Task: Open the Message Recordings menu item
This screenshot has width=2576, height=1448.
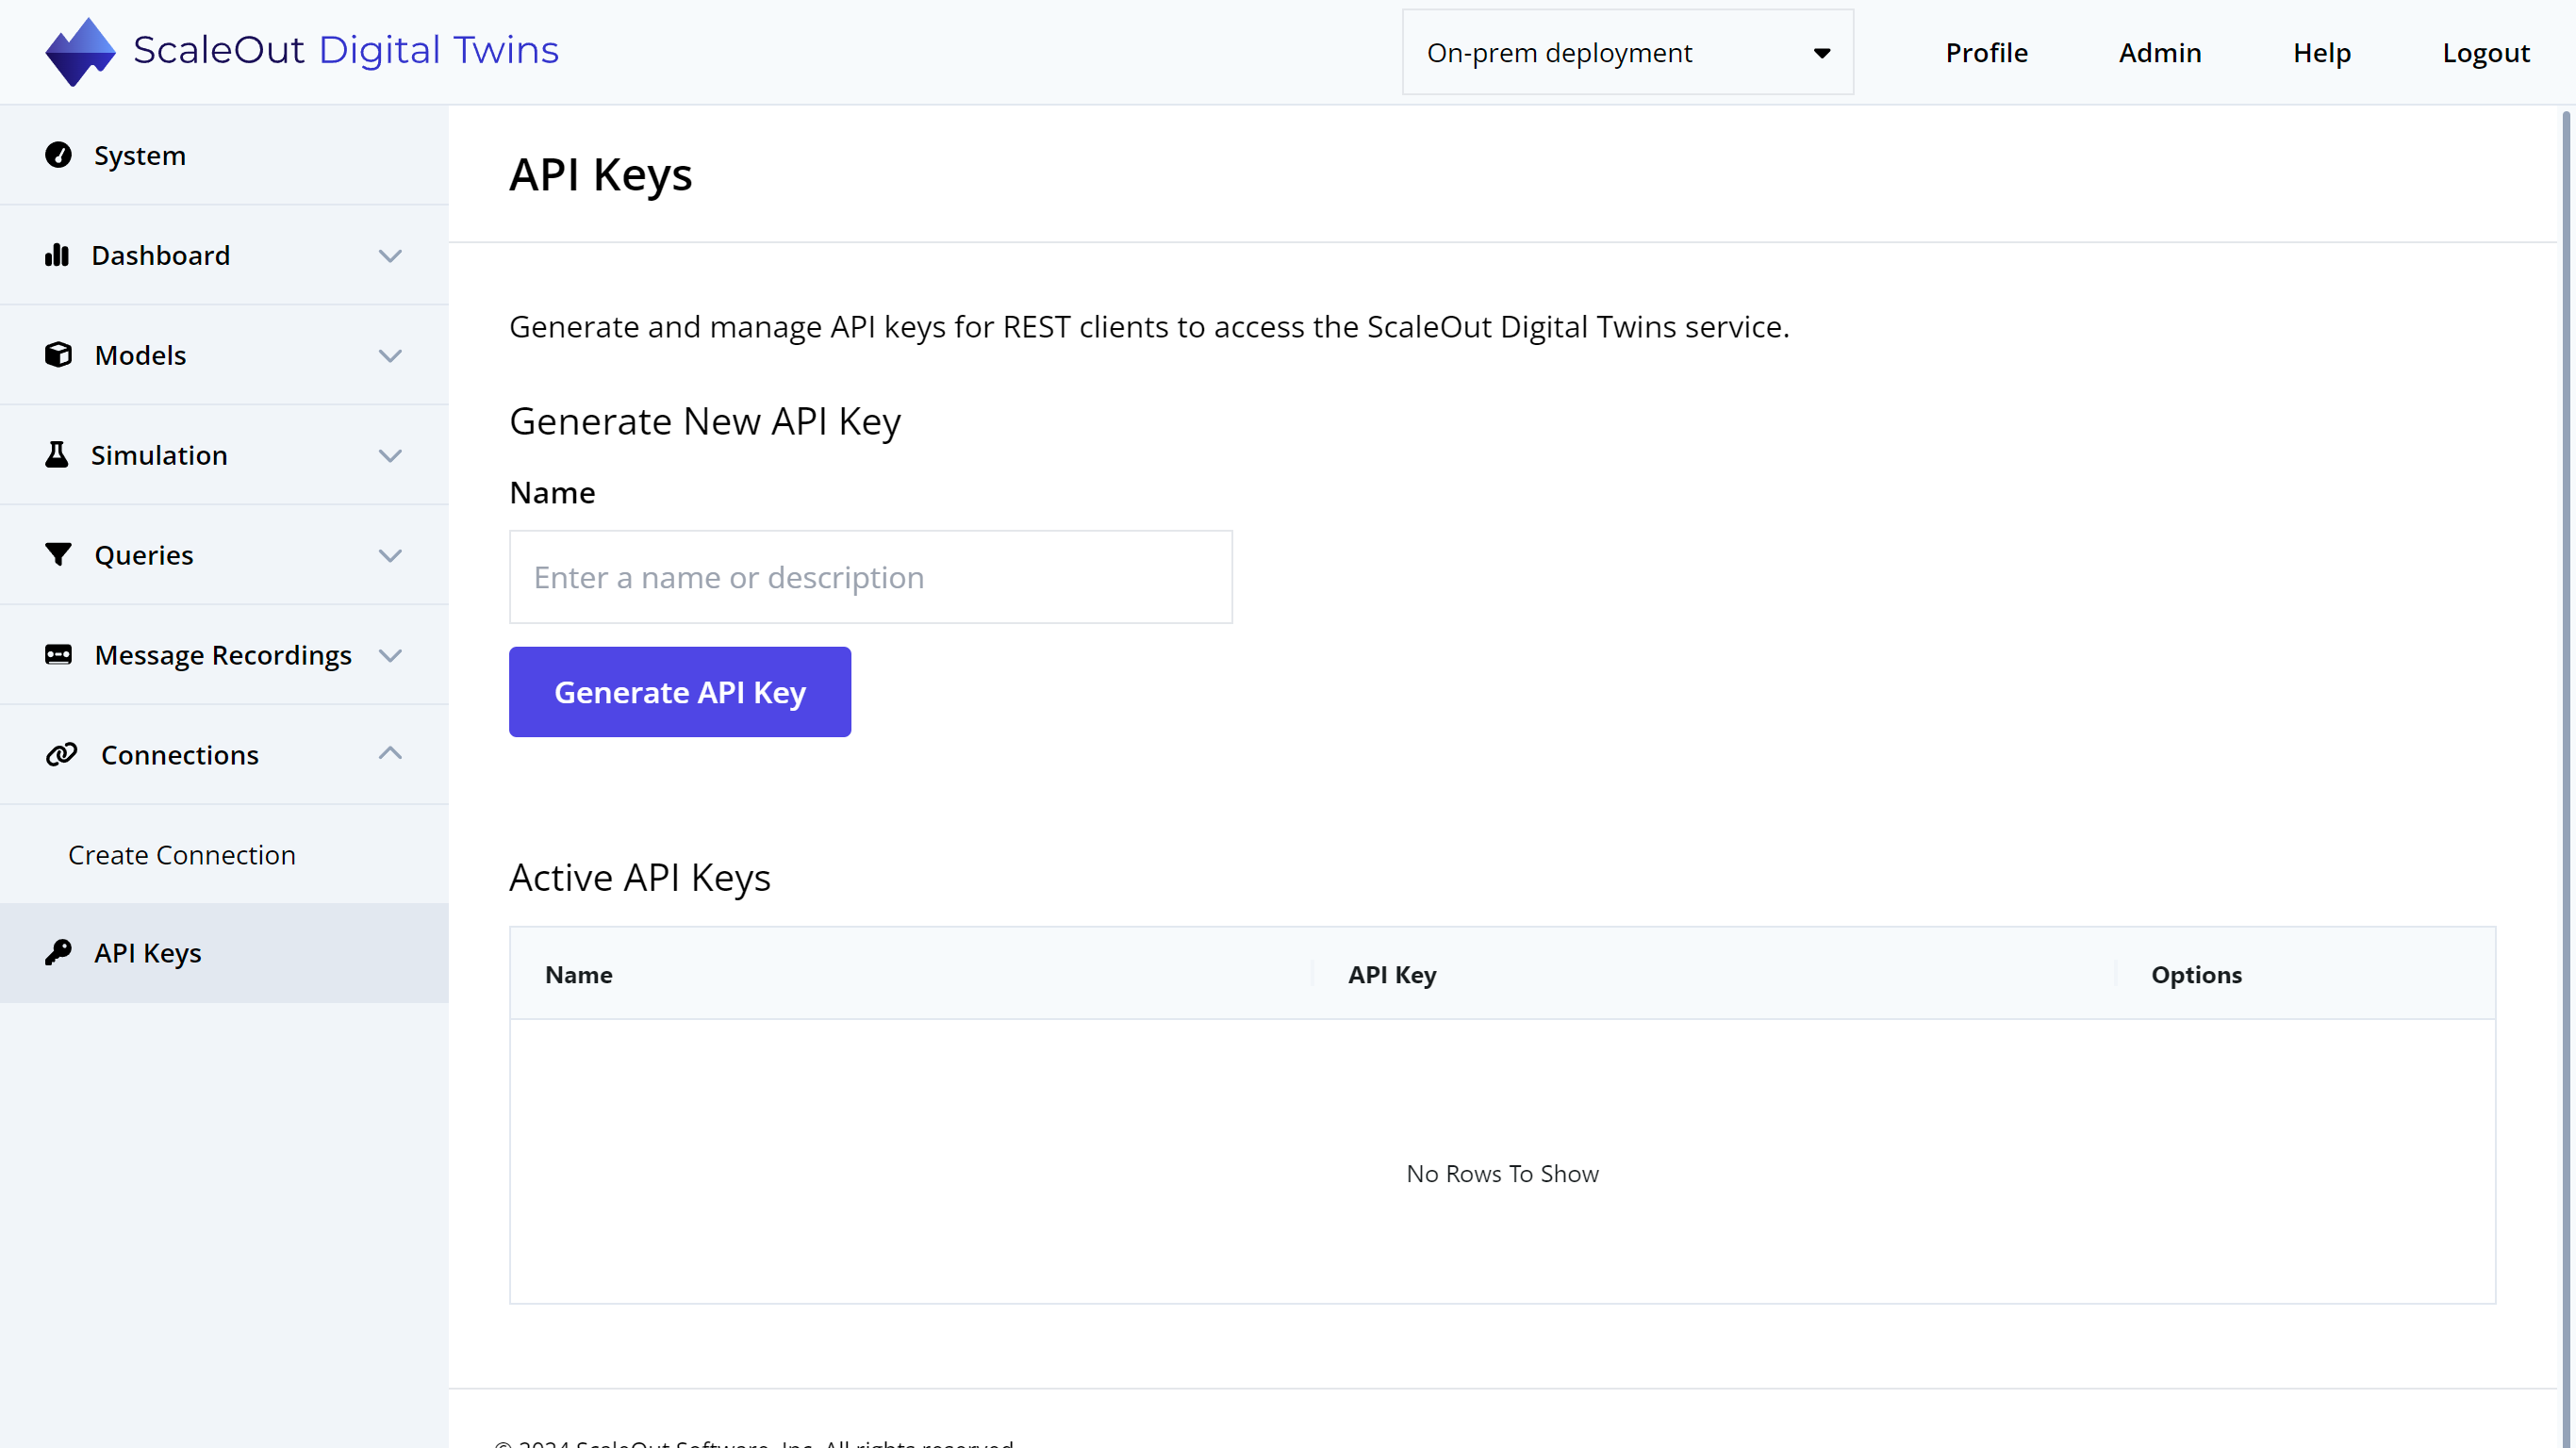Action: click(x=224, y=655)
